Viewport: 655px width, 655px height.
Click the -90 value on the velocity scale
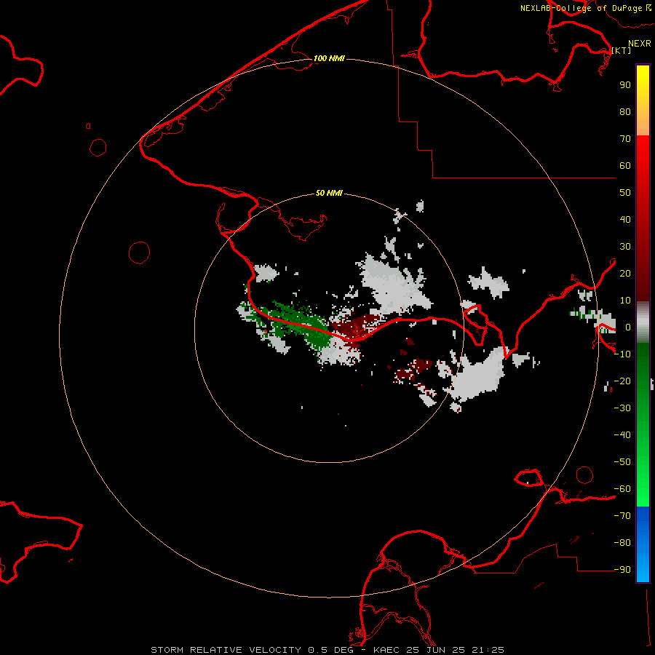click(622, 570)
